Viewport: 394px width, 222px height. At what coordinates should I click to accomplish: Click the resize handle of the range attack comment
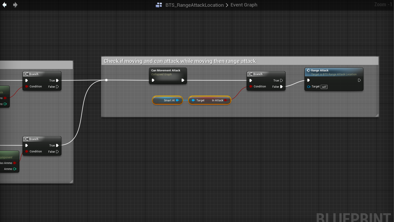(377, 115)
